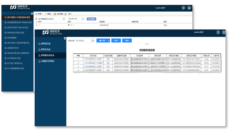
Task: Click the 保存 button
Action: coord(116,41)
